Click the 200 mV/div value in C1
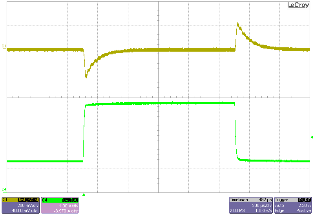This screenshot has width=314, height=214. 28,205
